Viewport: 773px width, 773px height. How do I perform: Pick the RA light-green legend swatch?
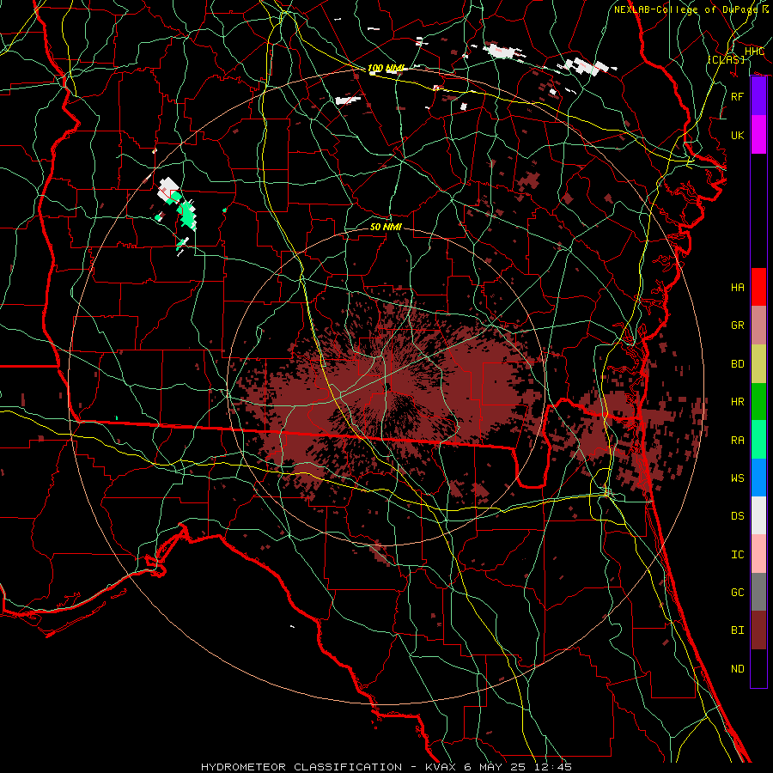coord(758,440)
